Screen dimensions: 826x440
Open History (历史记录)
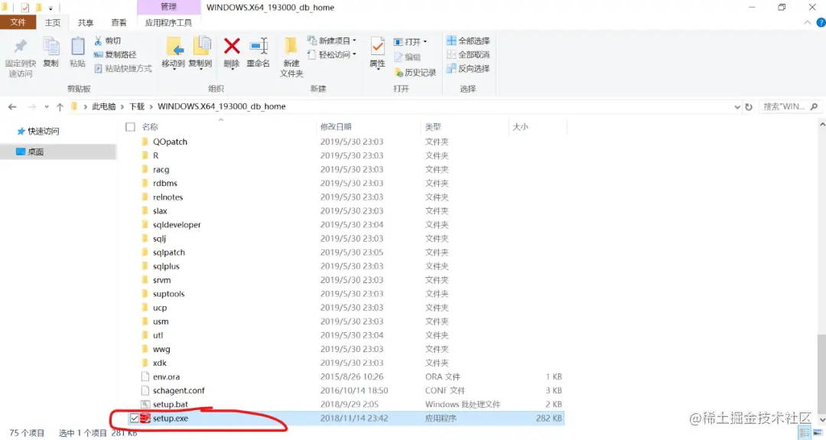(x=415, y=72)
